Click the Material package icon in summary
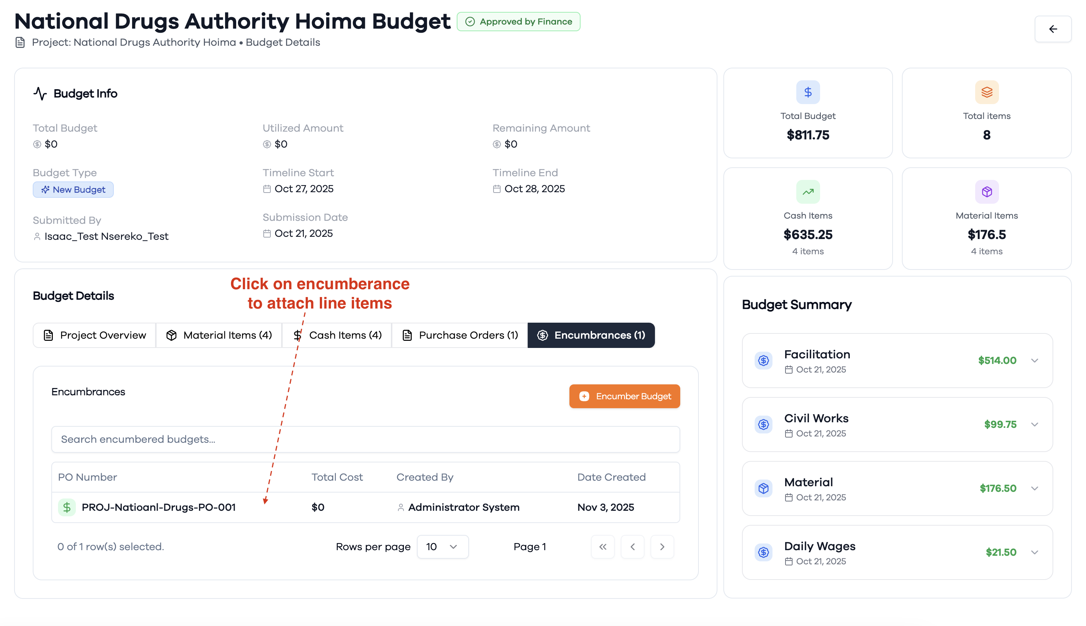The image size is (1086, 626). (x=763, y=488)
